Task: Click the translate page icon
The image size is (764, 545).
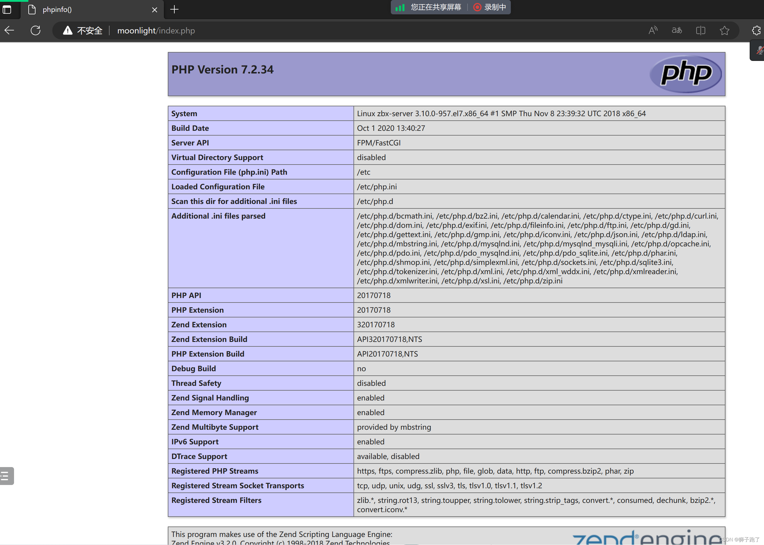Action: point(677,30)
